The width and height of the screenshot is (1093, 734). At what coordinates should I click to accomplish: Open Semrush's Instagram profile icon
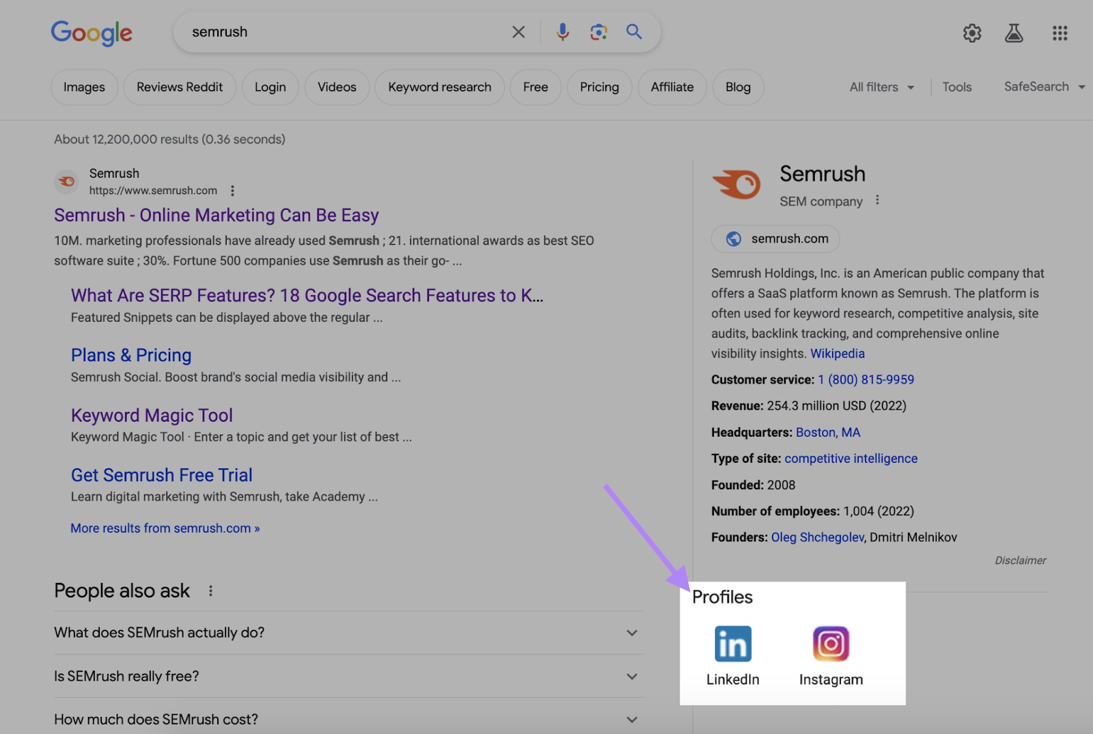pyautogui.click(x=830, y=643)
